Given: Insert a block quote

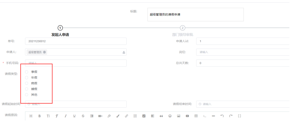Looking at the screenshot, I should click(161, 116).
